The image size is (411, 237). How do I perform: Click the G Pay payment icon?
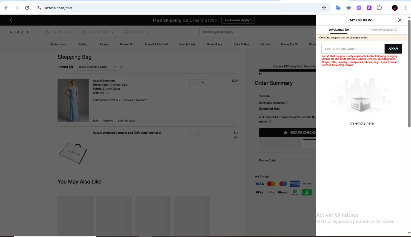[x=271, y=192]
